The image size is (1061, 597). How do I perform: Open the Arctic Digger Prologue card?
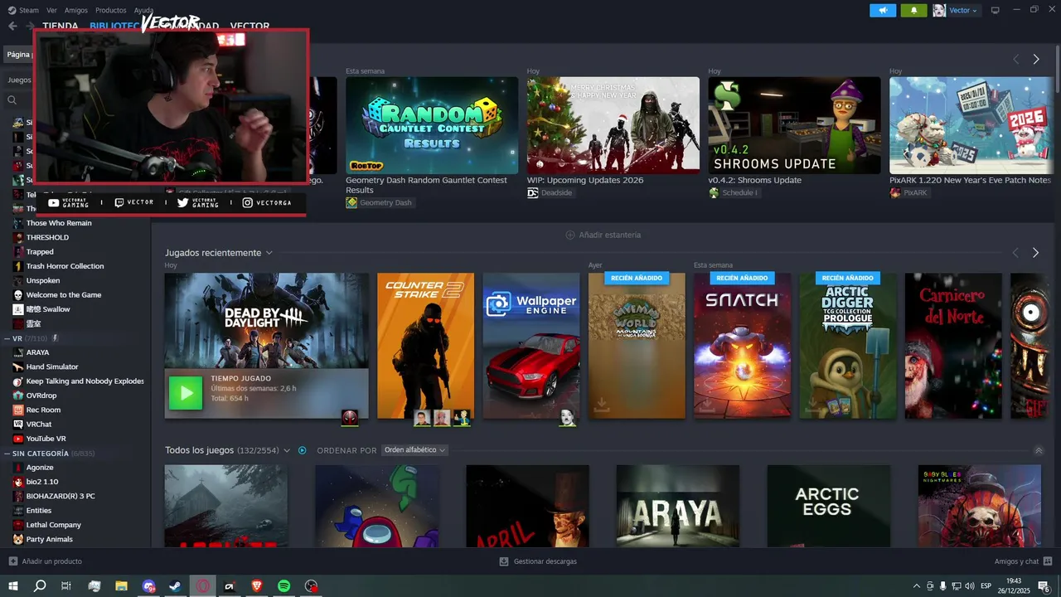click(x=848, y=346)
